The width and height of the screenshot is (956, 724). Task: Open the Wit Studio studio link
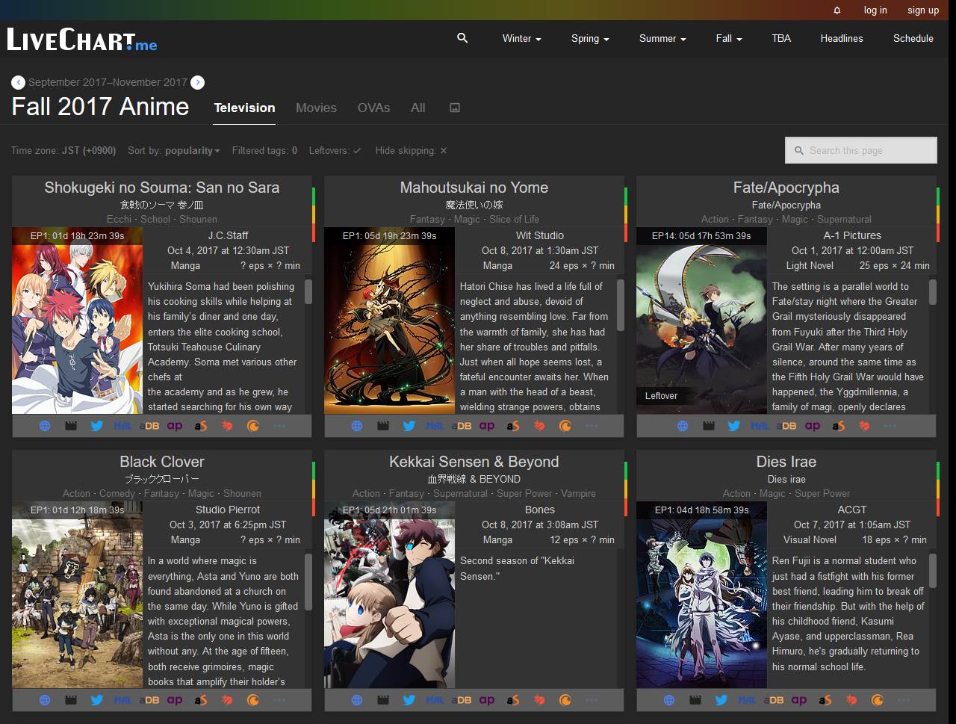click(x=539, y=235)
